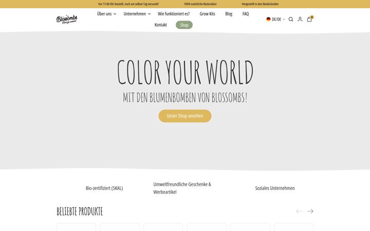Click the German flag icon
The width and height of the screenshot is (370, 231).
tap(268, 20)
